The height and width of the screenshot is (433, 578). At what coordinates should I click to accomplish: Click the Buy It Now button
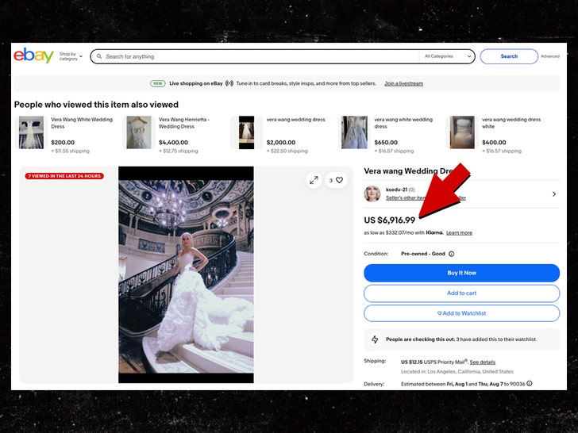click(x=461, y=273)
